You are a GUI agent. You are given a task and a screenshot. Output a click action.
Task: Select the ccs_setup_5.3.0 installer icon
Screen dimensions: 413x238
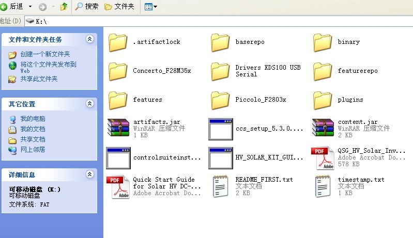point(221,129)
